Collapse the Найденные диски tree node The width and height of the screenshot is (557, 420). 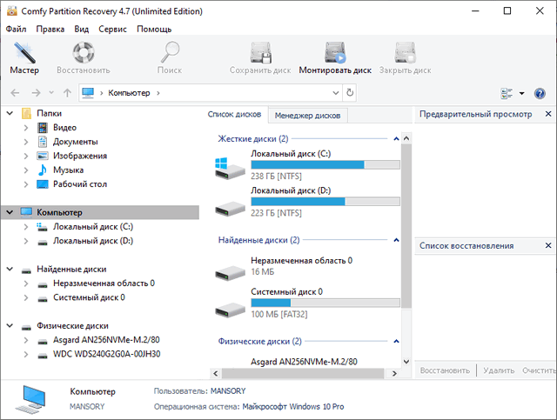pos(10,269)
